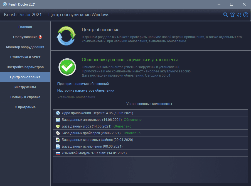The width and height of the screenshot is (251, 186).
Task: Click the red alert badge next to Обслуживание
Action: (x=40, y=37)
